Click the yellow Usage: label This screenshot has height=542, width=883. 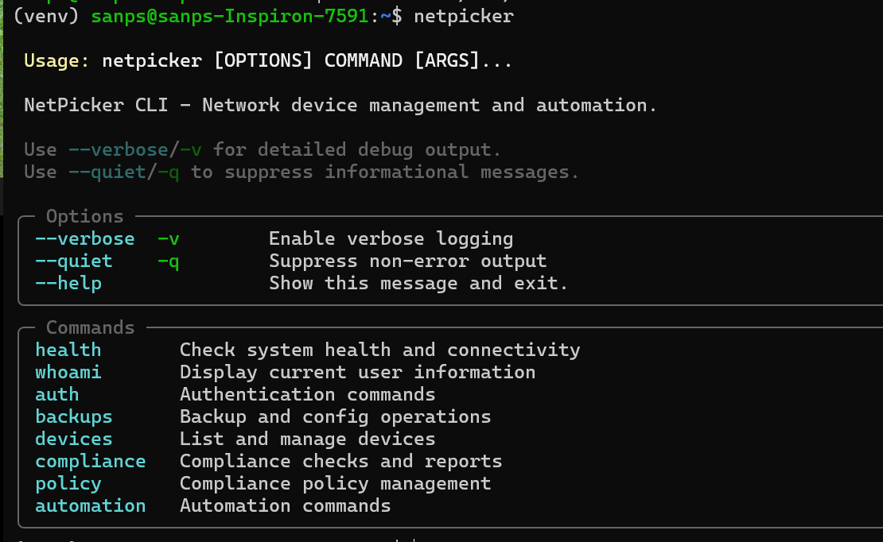pos(56,61)
